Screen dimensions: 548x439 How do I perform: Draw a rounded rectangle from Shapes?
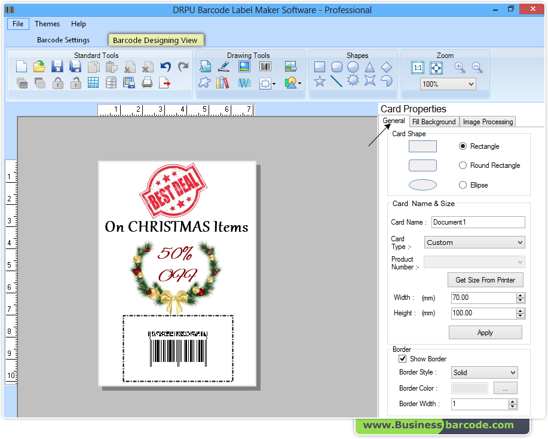[x=337, y=67]
